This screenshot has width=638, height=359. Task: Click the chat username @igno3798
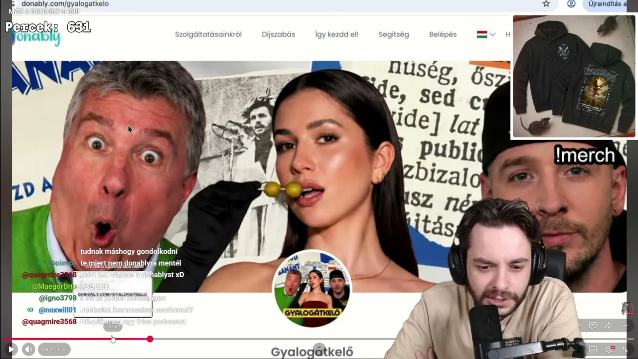(x=58, y=298)
